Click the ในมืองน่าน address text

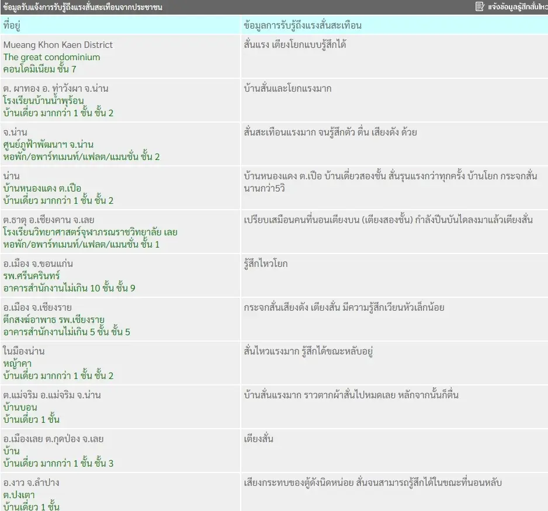(24, 351)
